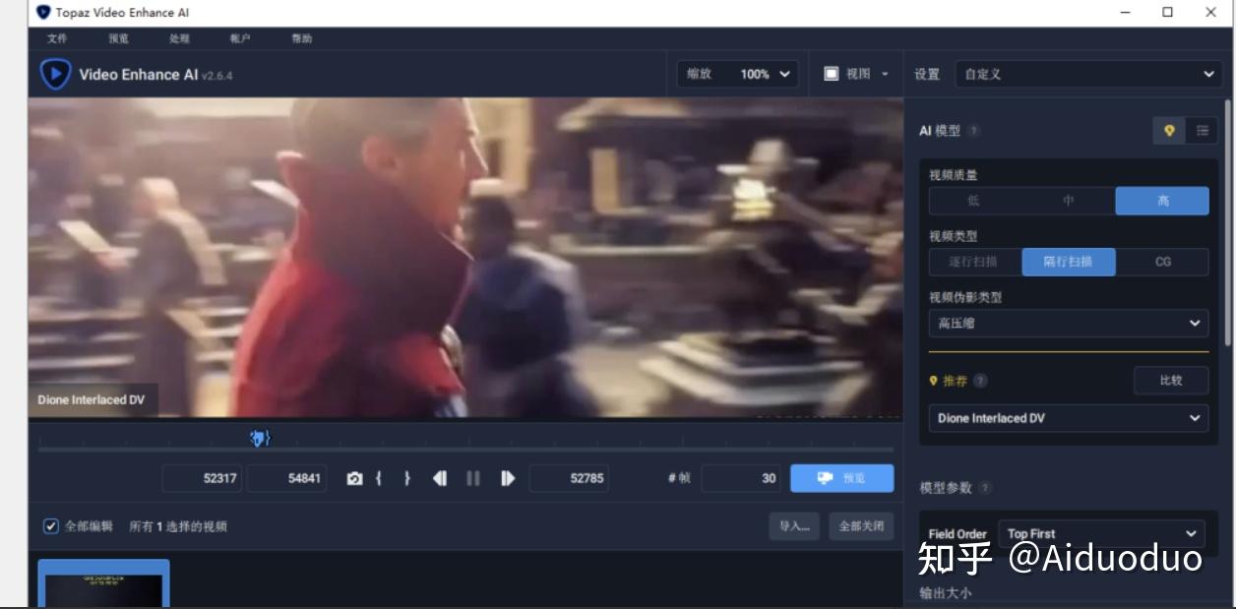This screenshot has width=1236, height=609.
Task: Open the Field Order Top First dropdown
Action: coord(1101,533)
